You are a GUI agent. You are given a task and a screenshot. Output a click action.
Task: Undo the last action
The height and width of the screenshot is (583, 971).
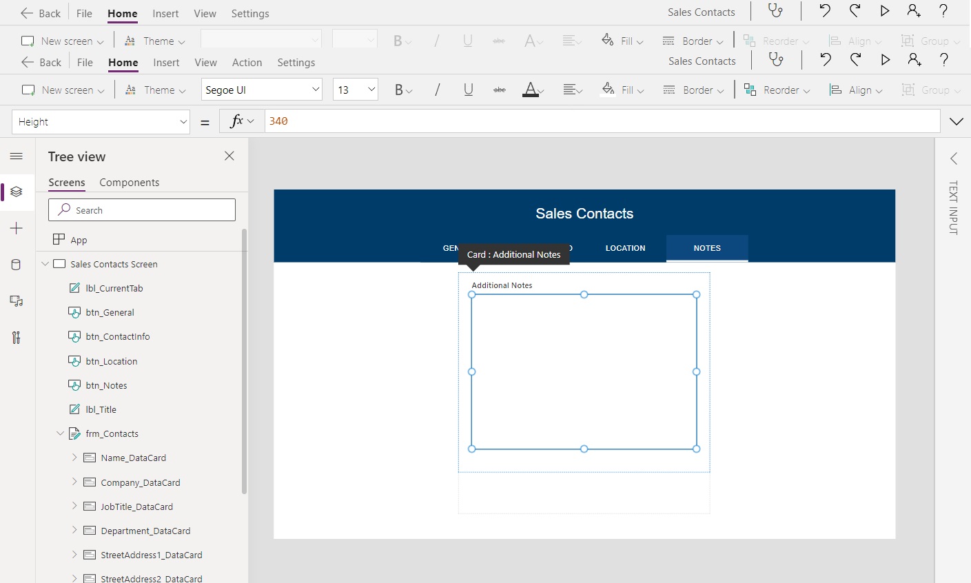[825, 60]
